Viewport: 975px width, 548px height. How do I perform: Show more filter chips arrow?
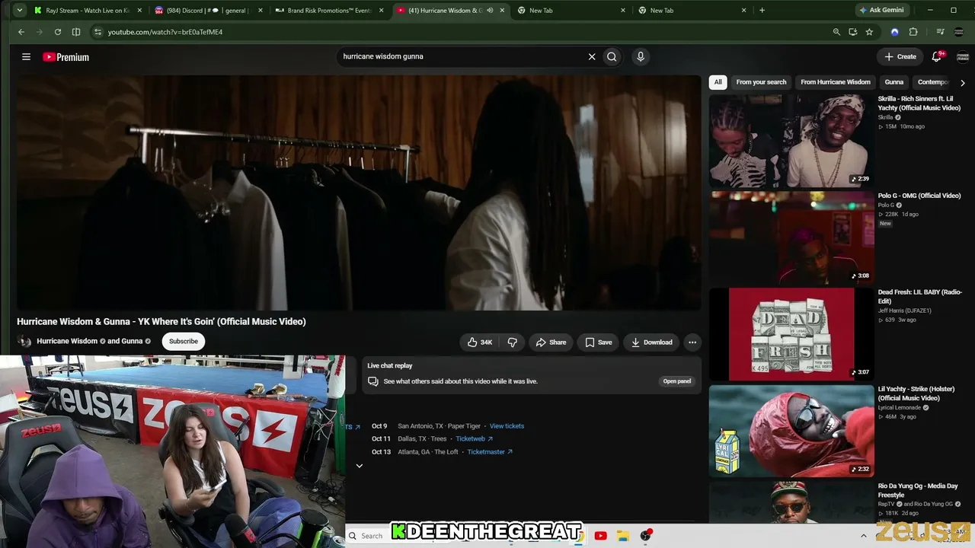point(962,82)
